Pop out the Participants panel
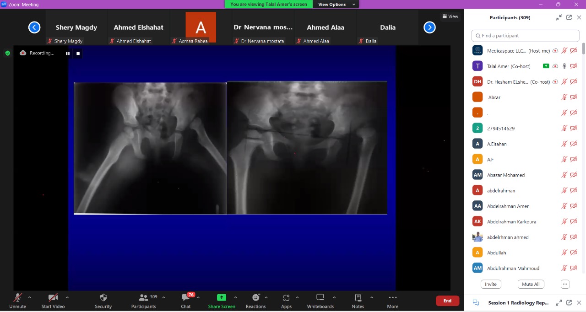This screenshot has height=312, width=586. pyautogui.click(x=569, y=17)
